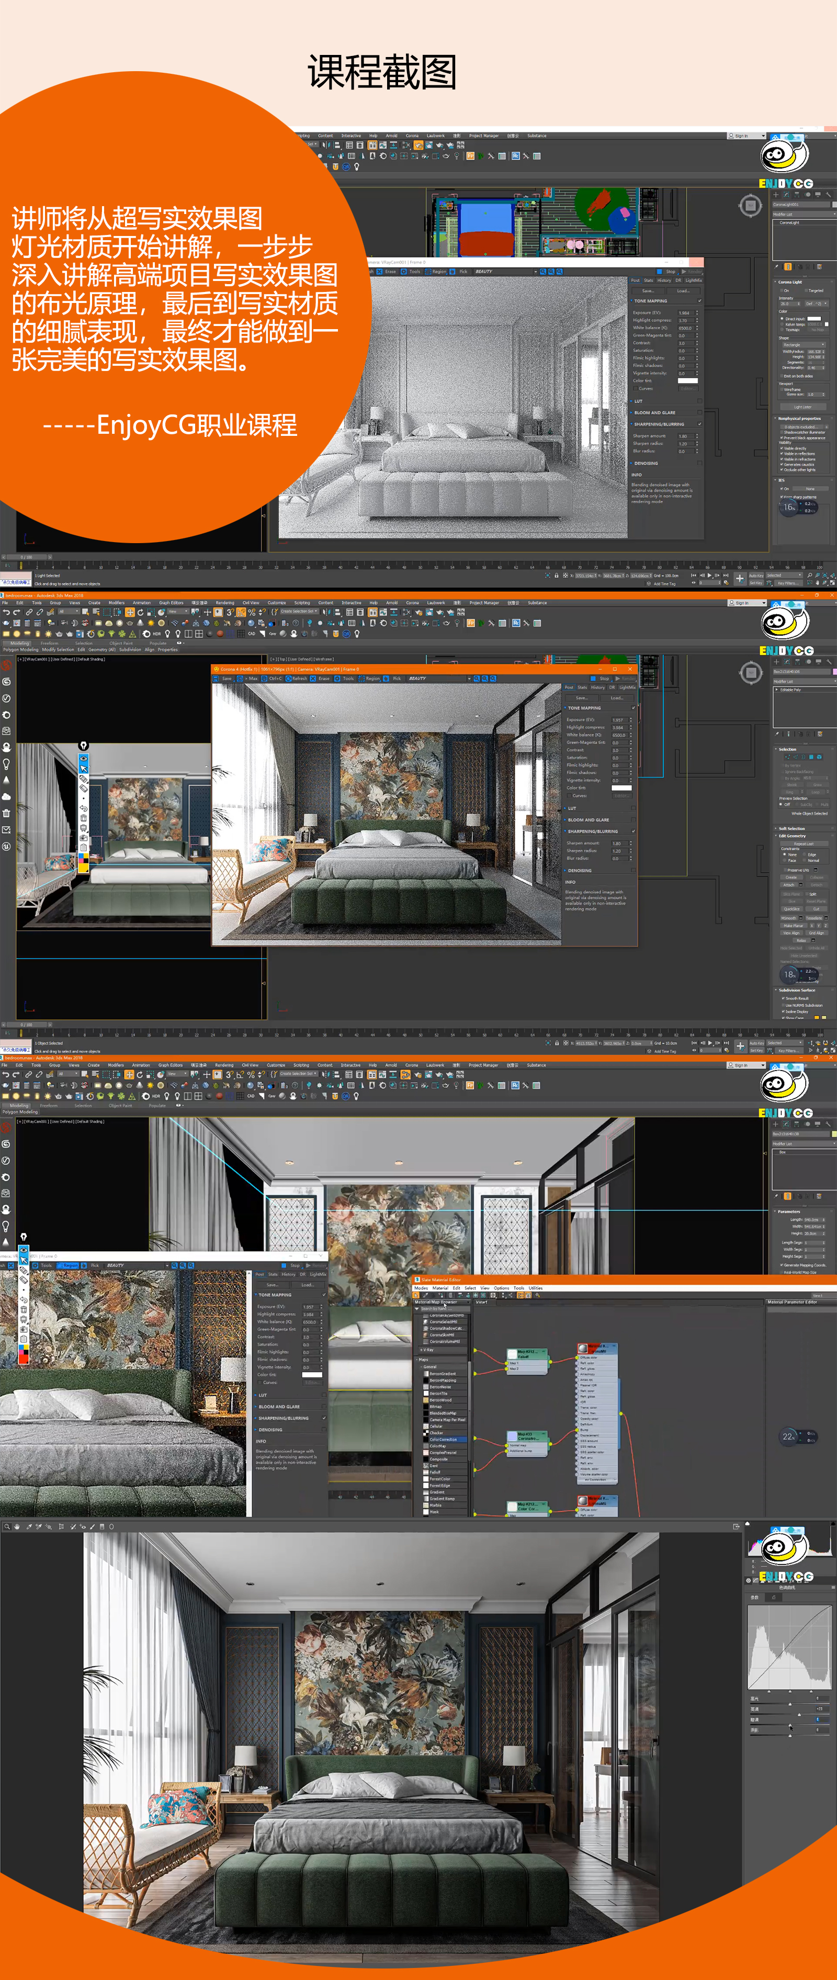This screenshot has height=1980, width=837.
Task: Enable Region render in second screenshot's Corona VFB
Action: [370, 679]
